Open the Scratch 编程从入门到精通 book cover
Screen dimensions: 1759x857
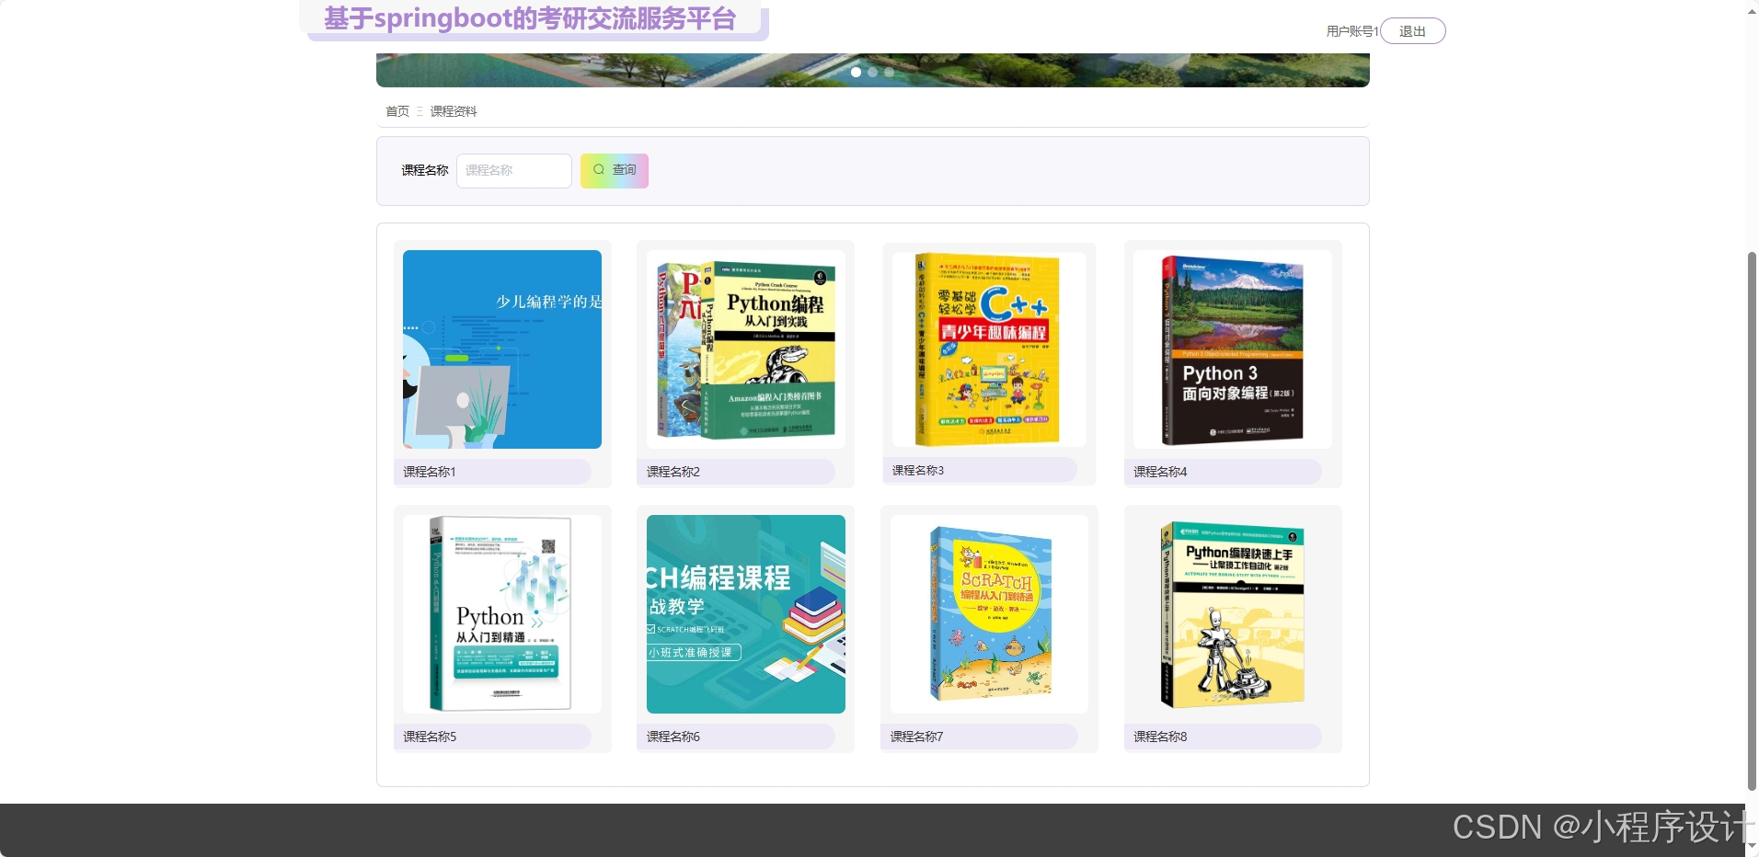tap(989, 614)
